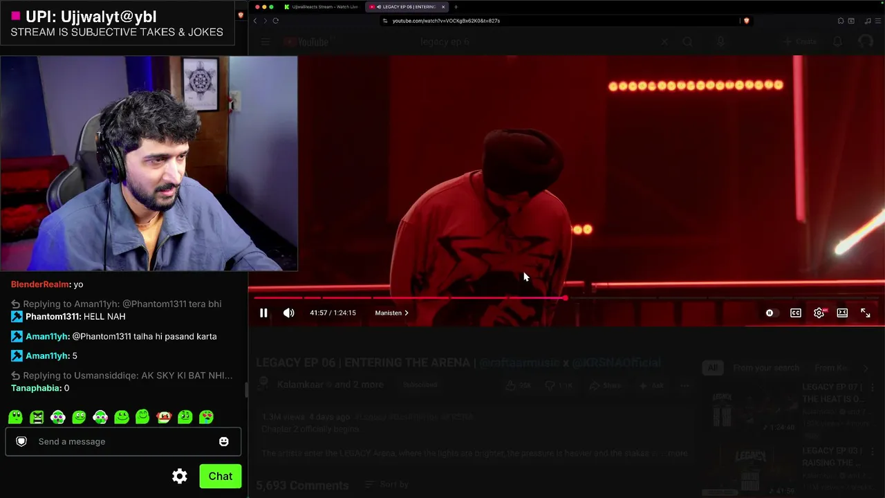Screen dimensions: 885x498
Task: Open the chat identity shield icon
Action: (21, 441)
